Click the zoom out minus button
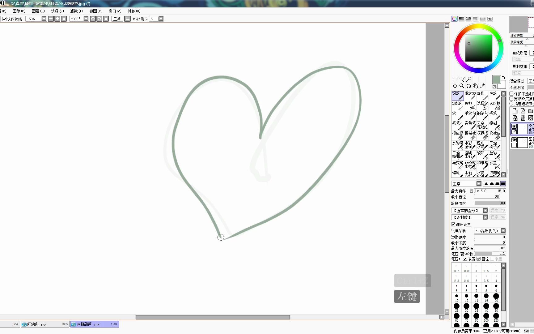The image size is (534, 334). (x=51, y=19)
